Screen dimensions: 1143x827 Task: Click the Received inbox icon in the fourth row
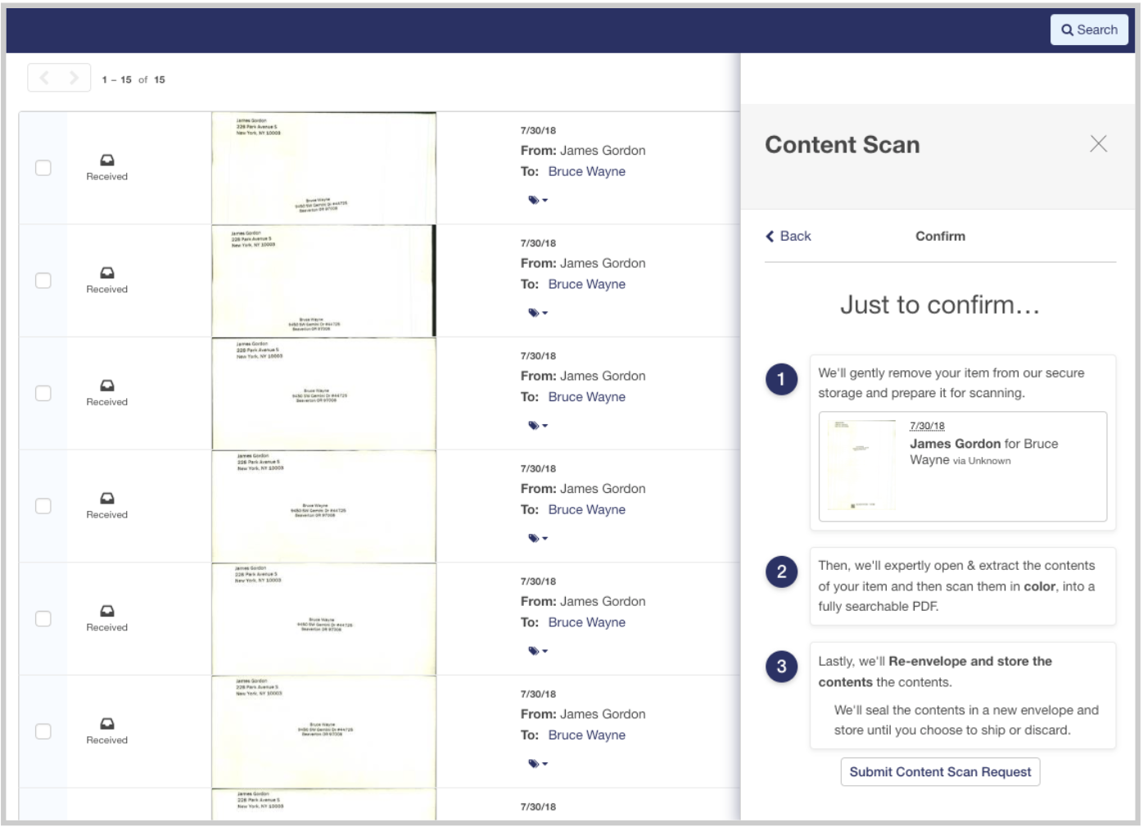[x=107, y=498]
